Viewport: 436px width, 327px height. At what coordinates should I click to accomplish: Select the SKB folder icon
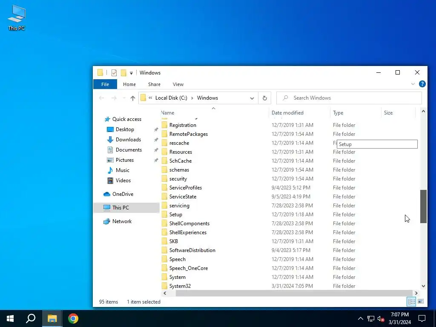coord(165,241)
